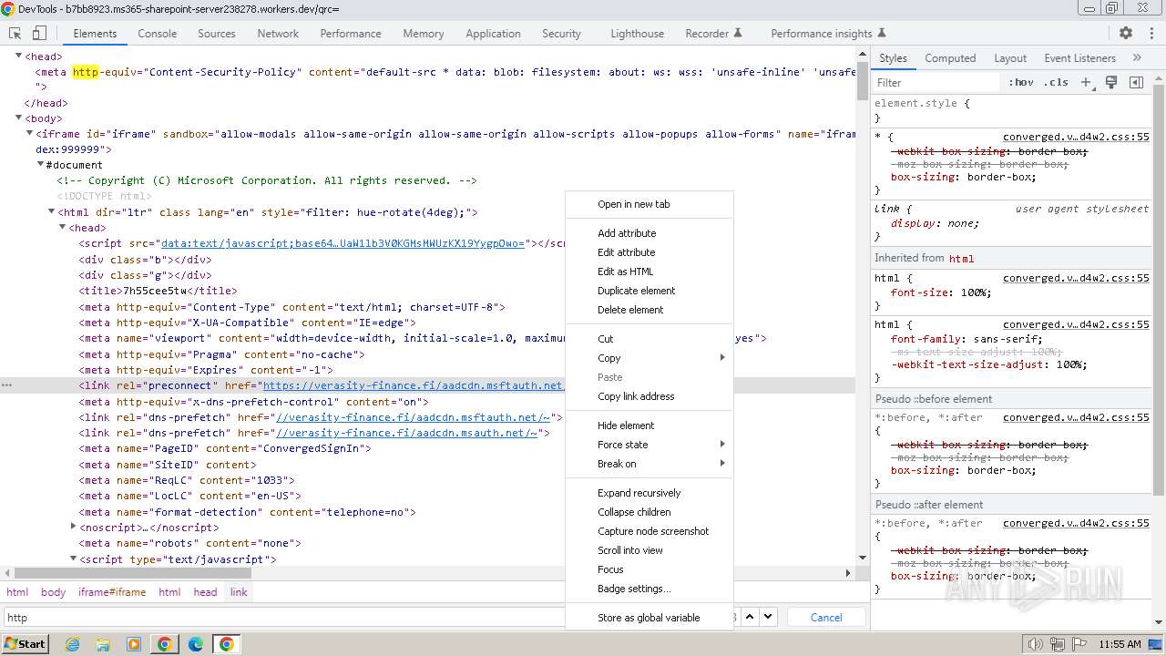The image size is (1166, 656).
Task: Toggle the .cls element classes panel
Action: tap(1057, 82)
